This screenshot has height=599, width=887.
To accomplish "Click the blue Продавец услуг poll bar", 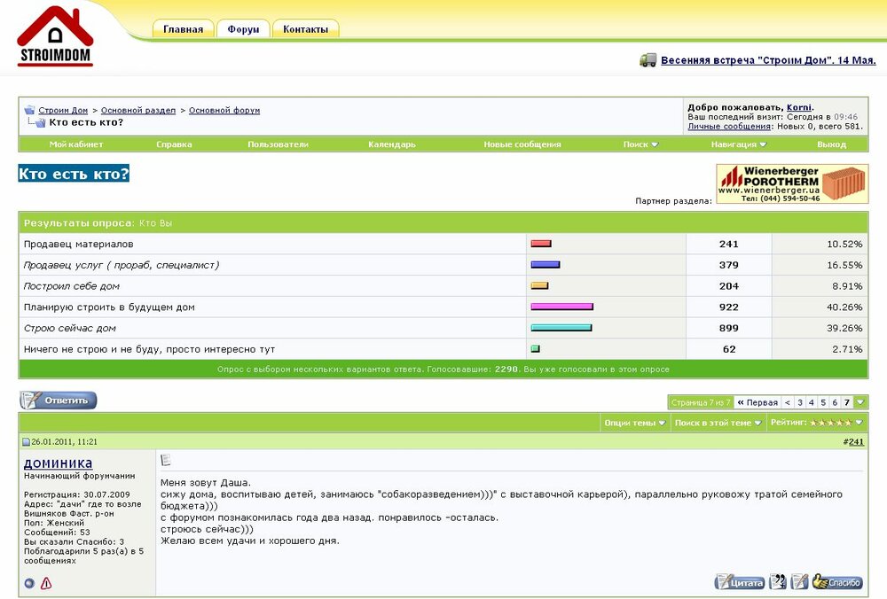I will coord(546,265).
